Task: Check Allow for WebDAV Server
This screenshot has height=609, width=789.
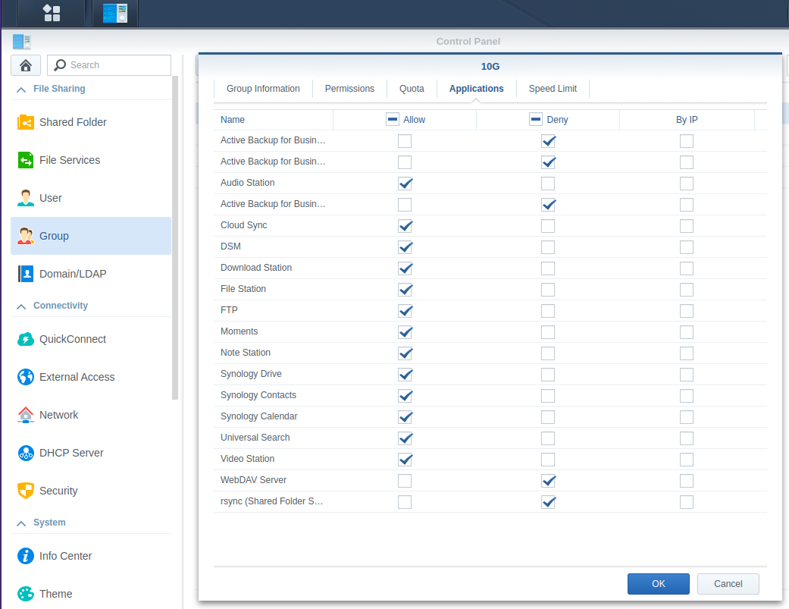Action: [405, 481]
